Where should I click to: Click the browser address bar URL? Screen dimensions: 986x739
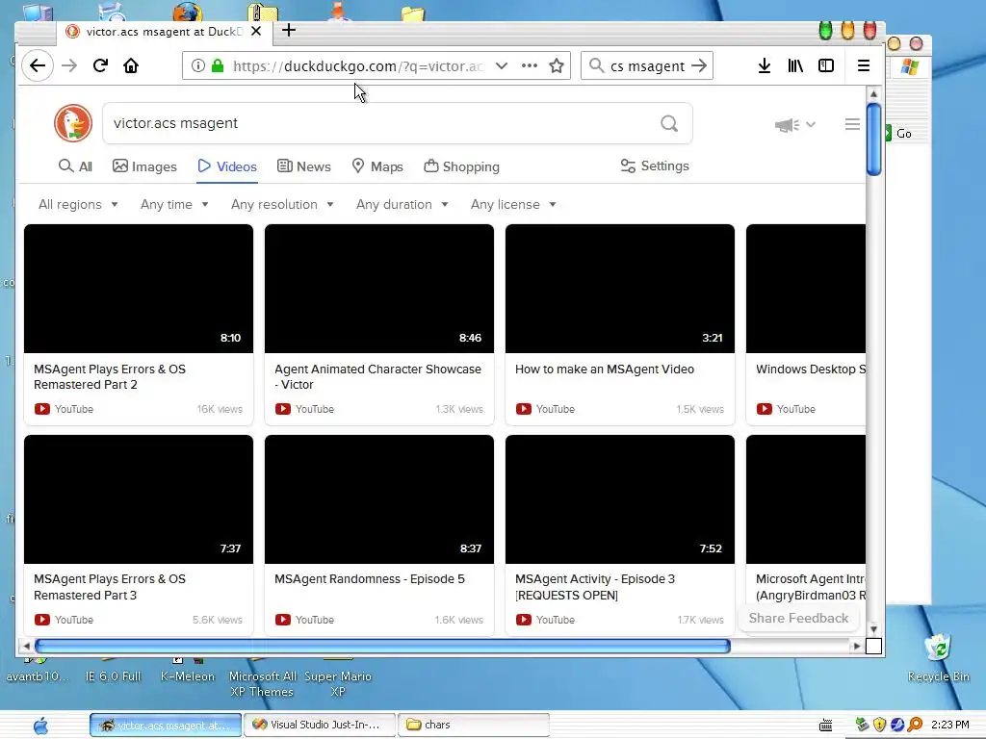coord(358,66)
